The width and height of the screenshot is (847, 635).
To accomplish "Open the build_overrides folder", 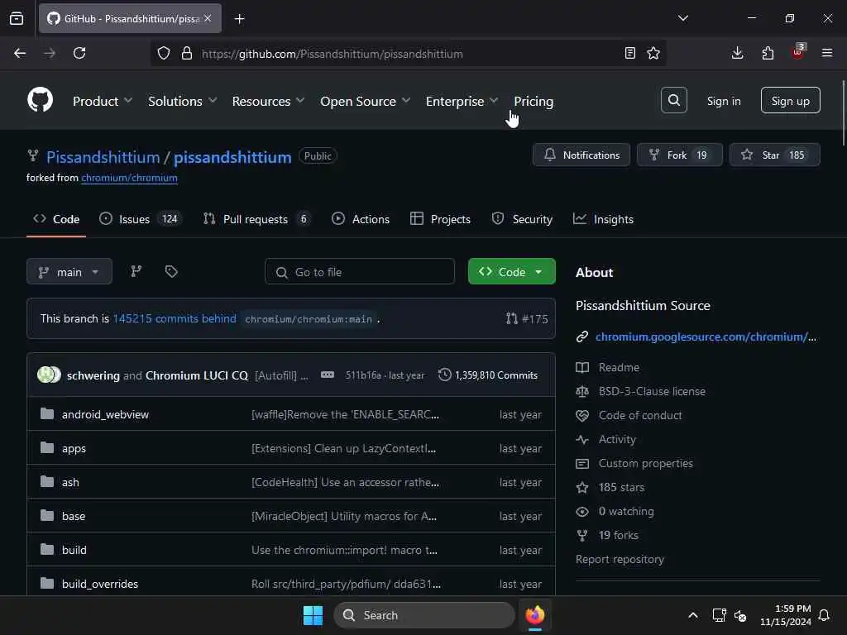I will tap(100, 585).
